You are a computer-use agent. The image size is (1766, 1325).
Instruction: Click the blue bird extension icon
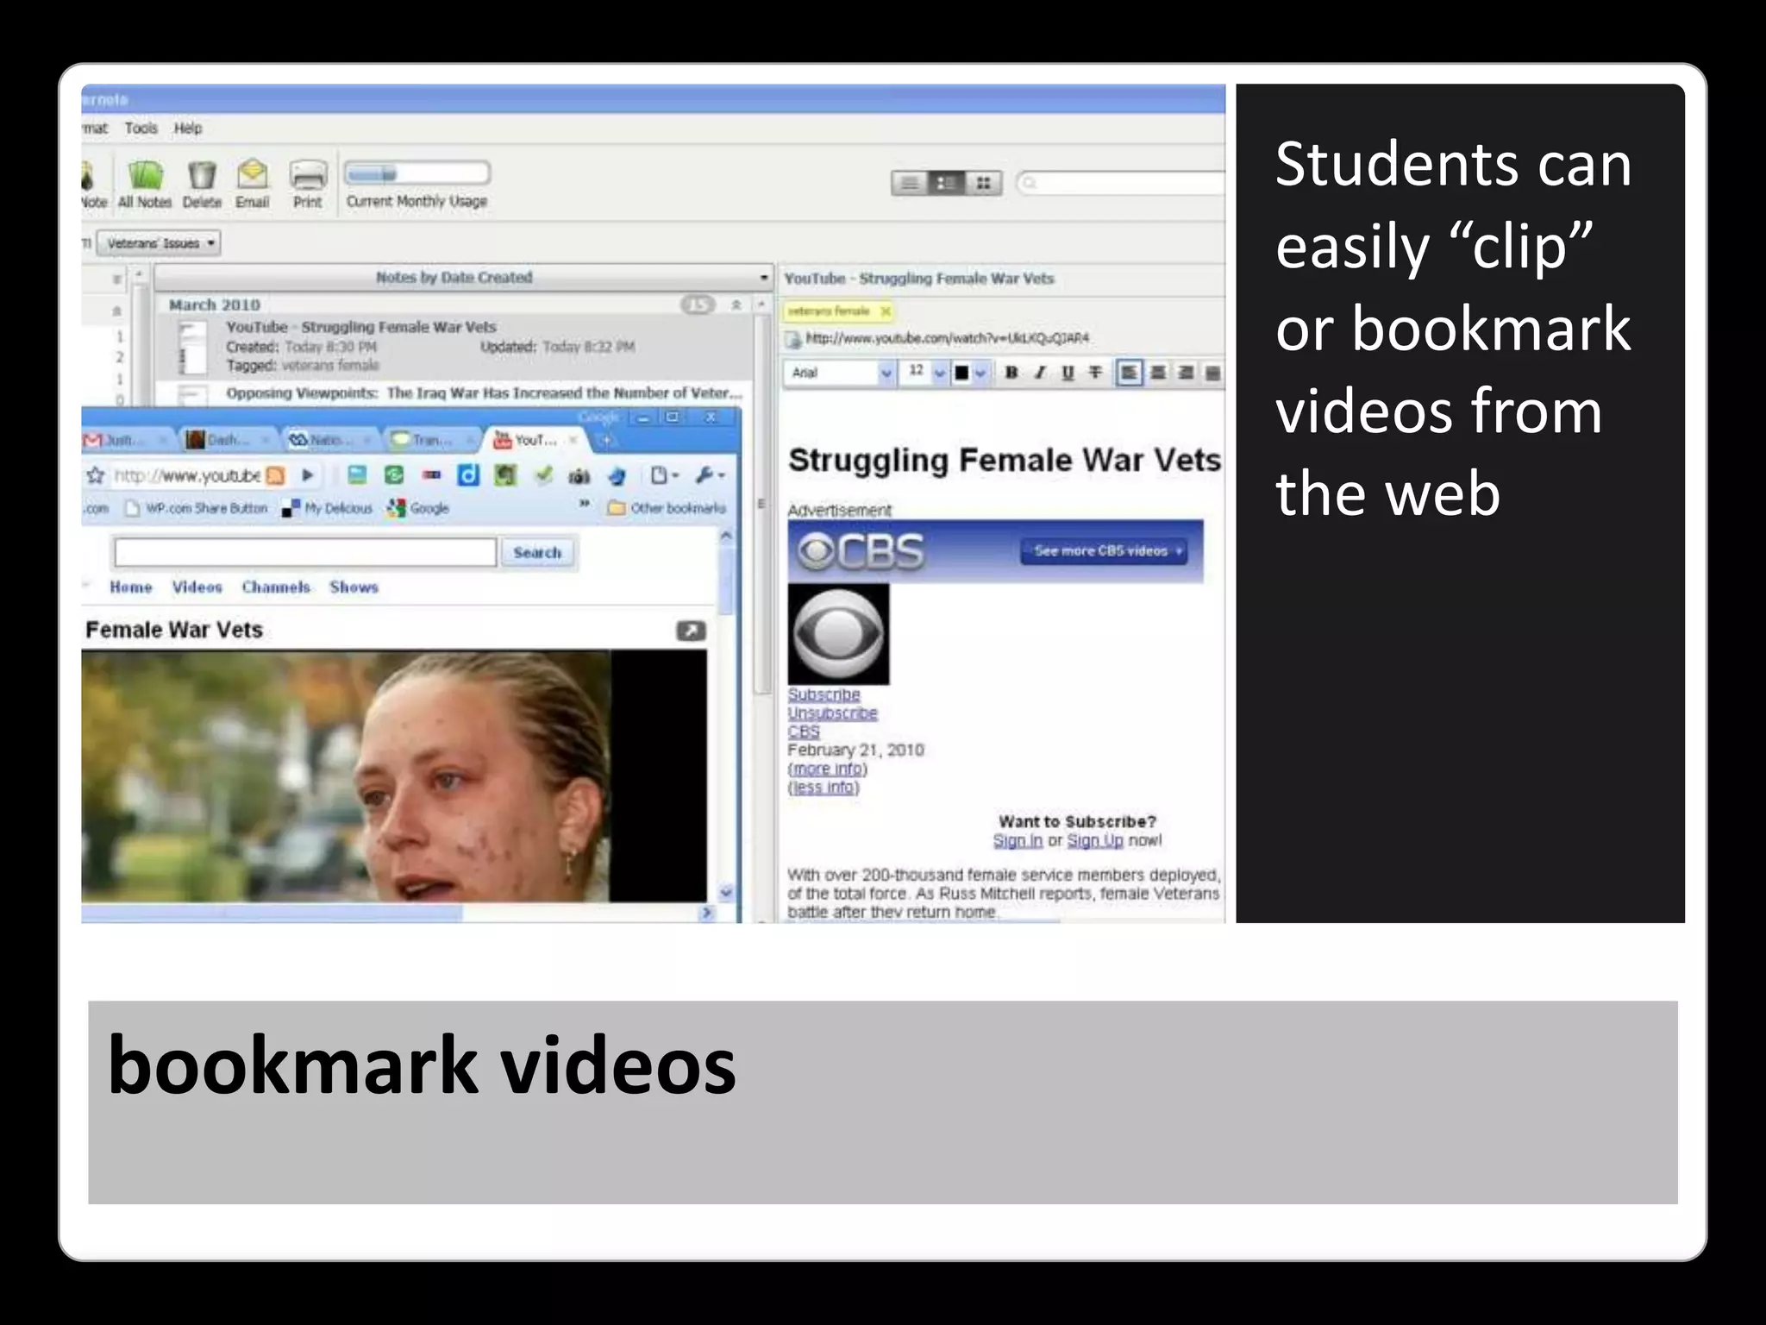coord(617,475)
